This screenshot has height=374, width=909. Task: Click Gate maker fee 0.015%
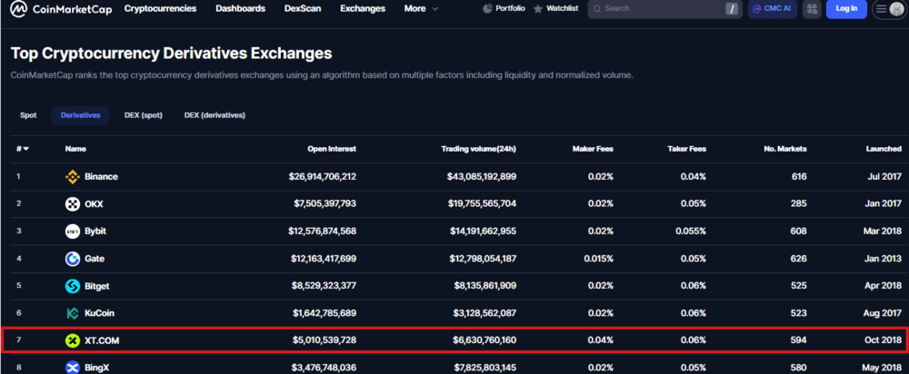click(x=598, y=259)
